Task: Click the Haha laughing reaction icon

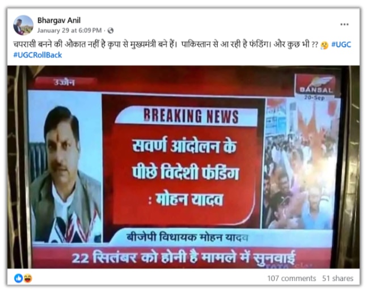Action: (x=28, y=278)
